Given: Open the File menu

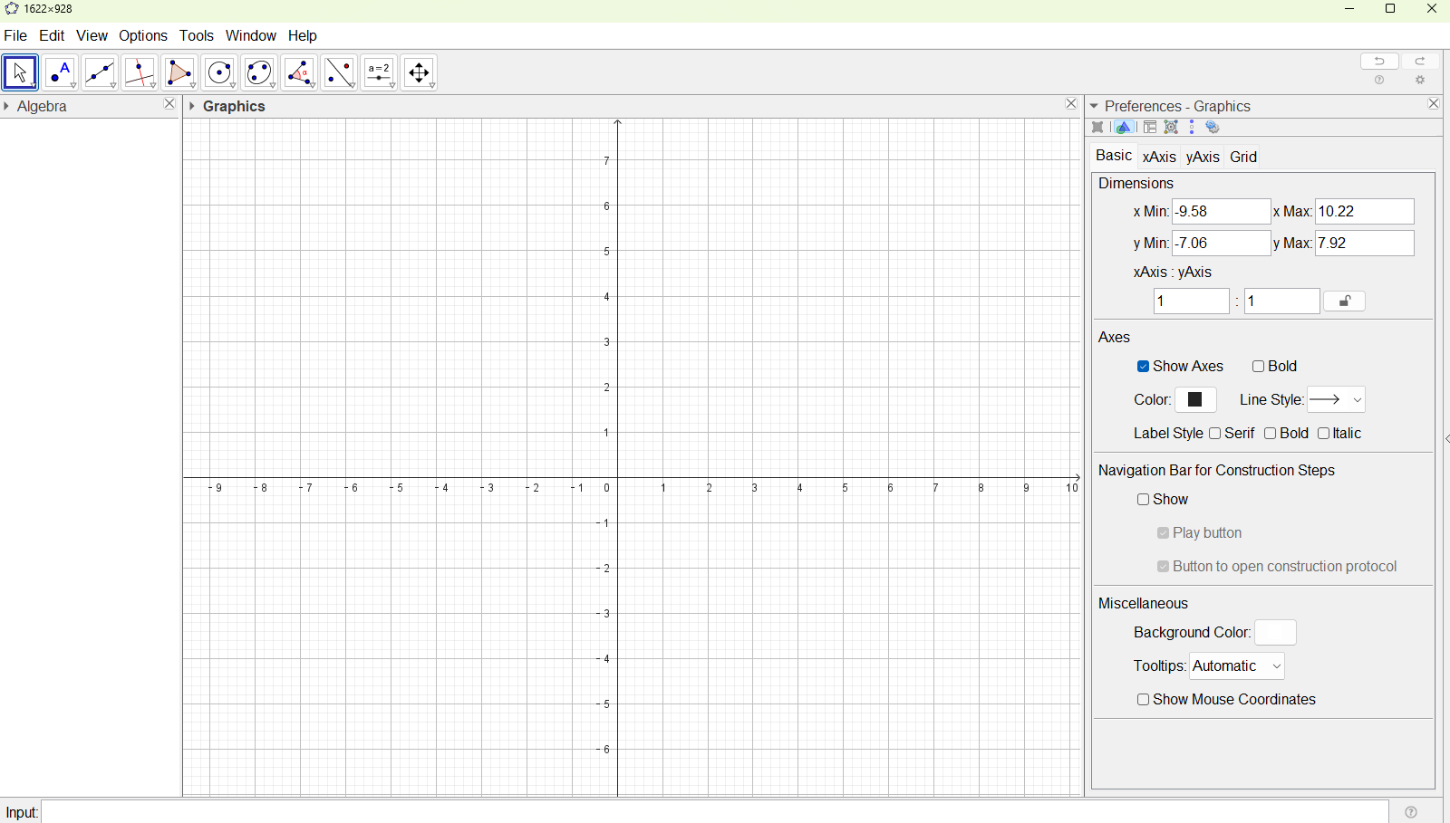Looking at the screenshot, I should click(15, 35).
